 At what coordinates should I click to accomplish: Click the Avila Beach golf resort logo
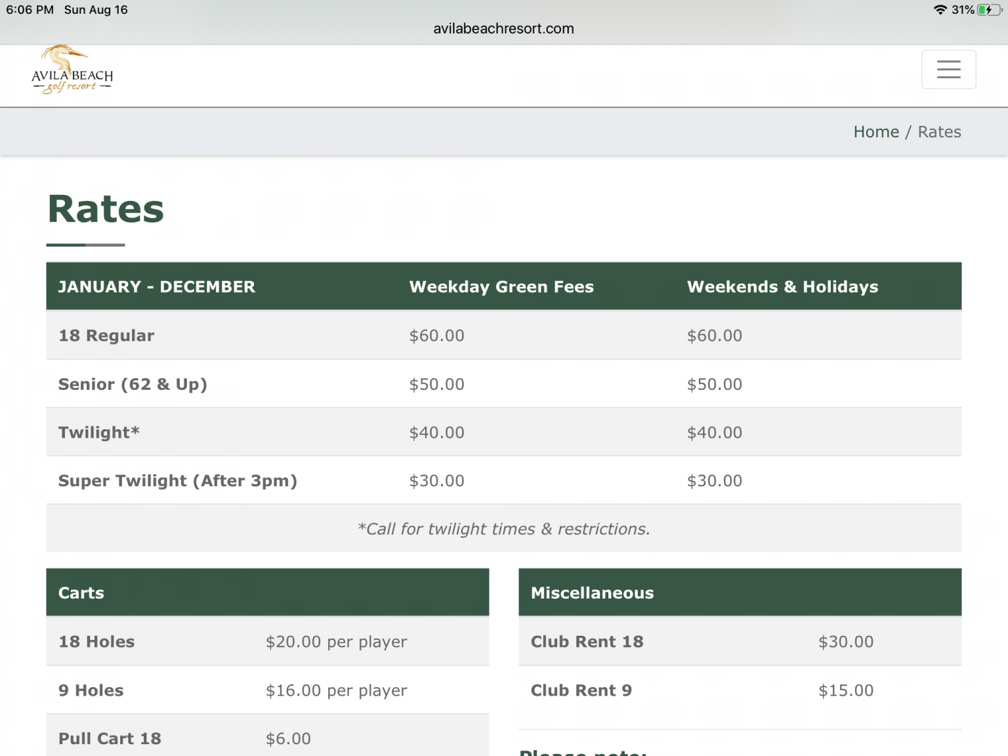pyautogui.click(x=72, y=71)
